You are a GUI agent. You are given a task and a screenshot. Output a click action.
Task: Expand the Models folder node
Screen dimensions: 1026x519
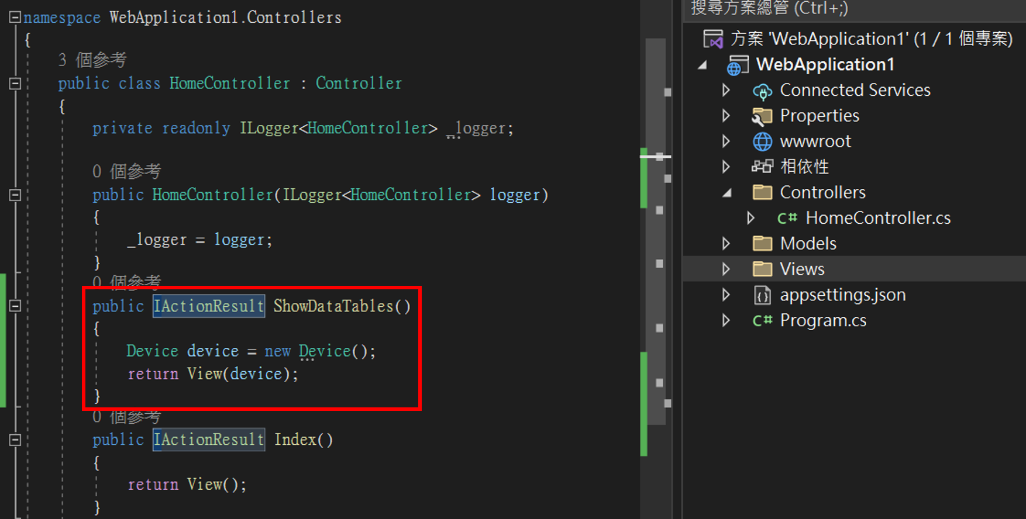pos(726,244)
